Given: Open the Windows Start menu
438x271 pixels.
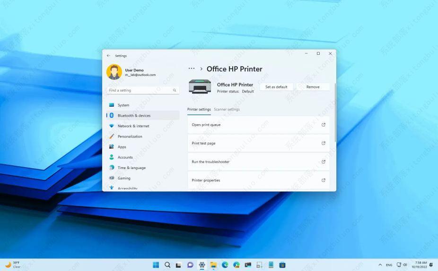Looking at the screenshot, I should pos(156,265).
